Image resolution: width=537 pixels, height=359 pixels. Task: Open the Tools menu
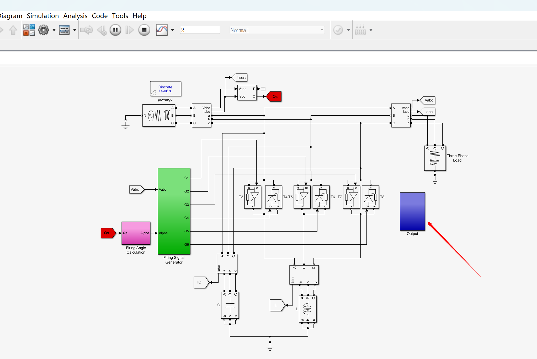[120, 16]
